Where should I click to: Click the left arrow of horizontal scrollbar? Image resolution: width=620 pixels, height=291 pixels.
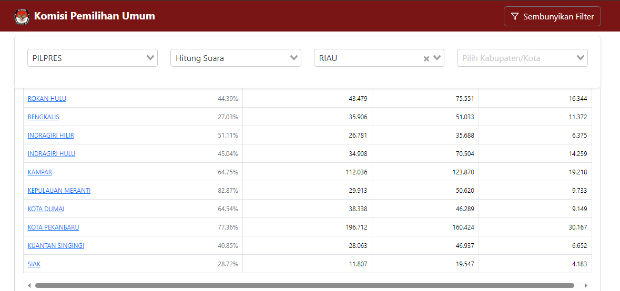pos(29,285)
